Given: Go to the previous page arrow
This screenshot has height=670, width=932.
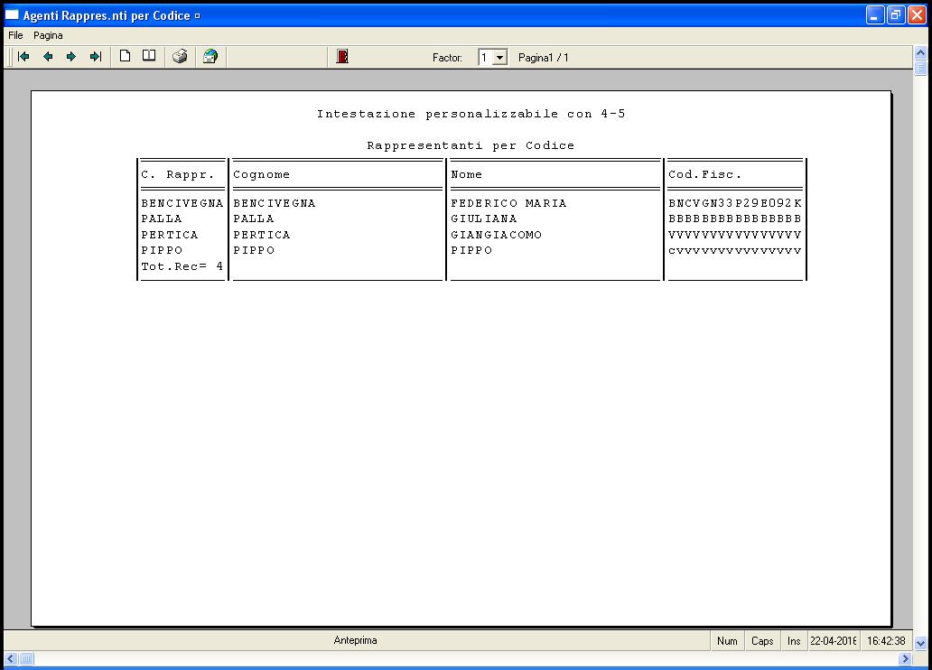Looking at the screenshot, I should pos(48,57).
